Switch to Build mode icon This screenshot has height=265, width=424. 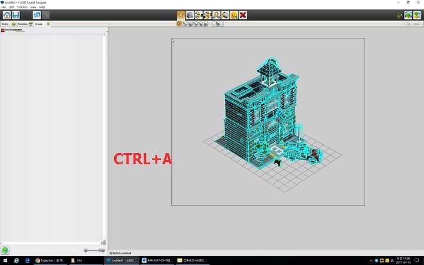(x=400, y=15)
